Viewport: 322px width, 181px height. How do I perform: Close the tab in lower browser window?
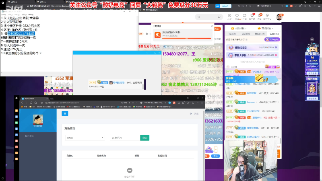point(47,99)
